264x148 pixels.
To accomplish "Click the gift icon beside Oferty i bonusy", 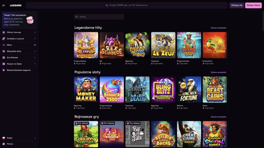I will pos(4,32).
